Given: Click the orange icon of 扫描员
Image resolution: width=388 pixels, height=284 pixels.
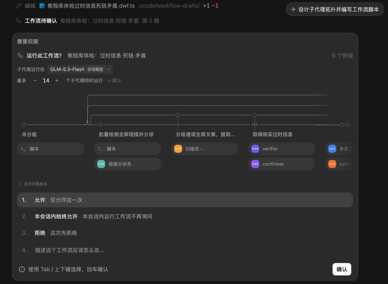Looking at the screenshot, I should (178, 148).
